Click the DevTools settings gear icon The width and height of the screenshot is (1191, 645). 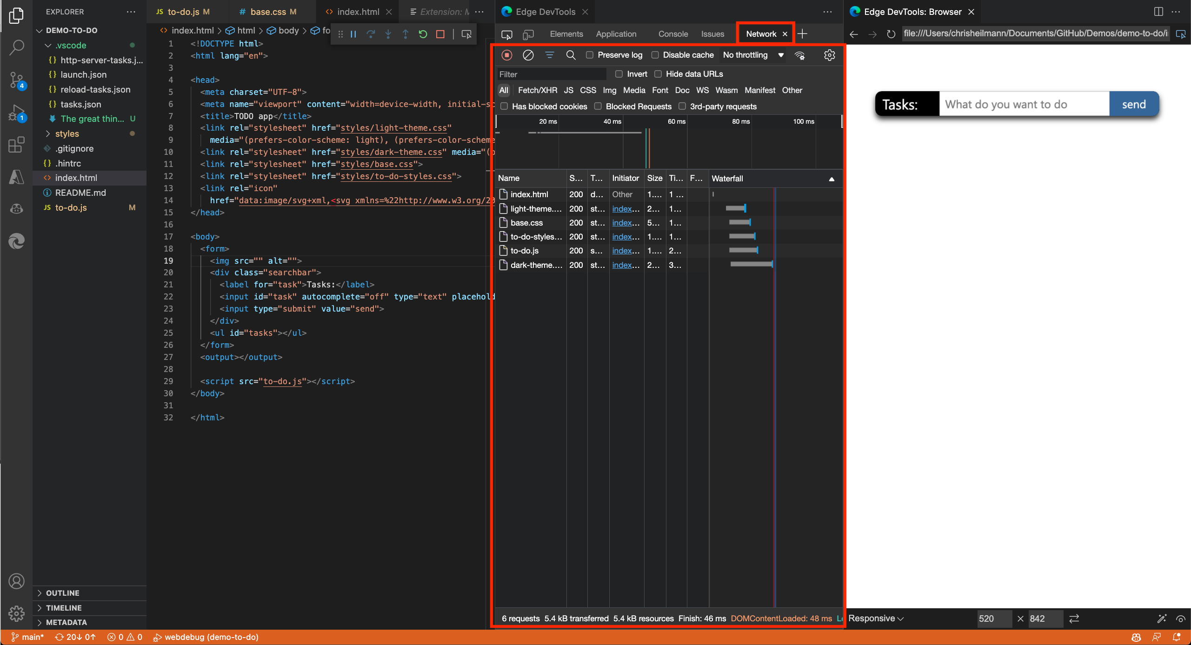830,56
